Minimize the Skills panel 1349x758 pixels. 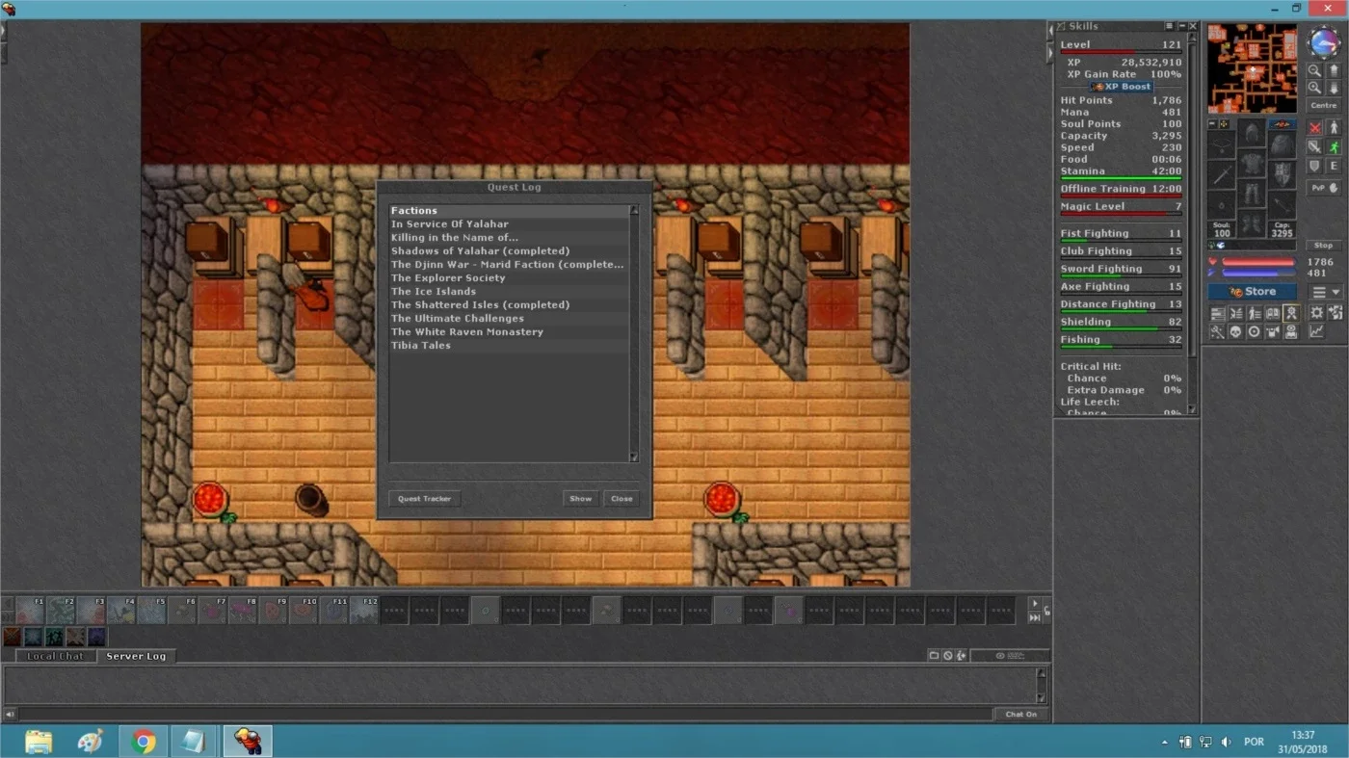click(1181, 26)
